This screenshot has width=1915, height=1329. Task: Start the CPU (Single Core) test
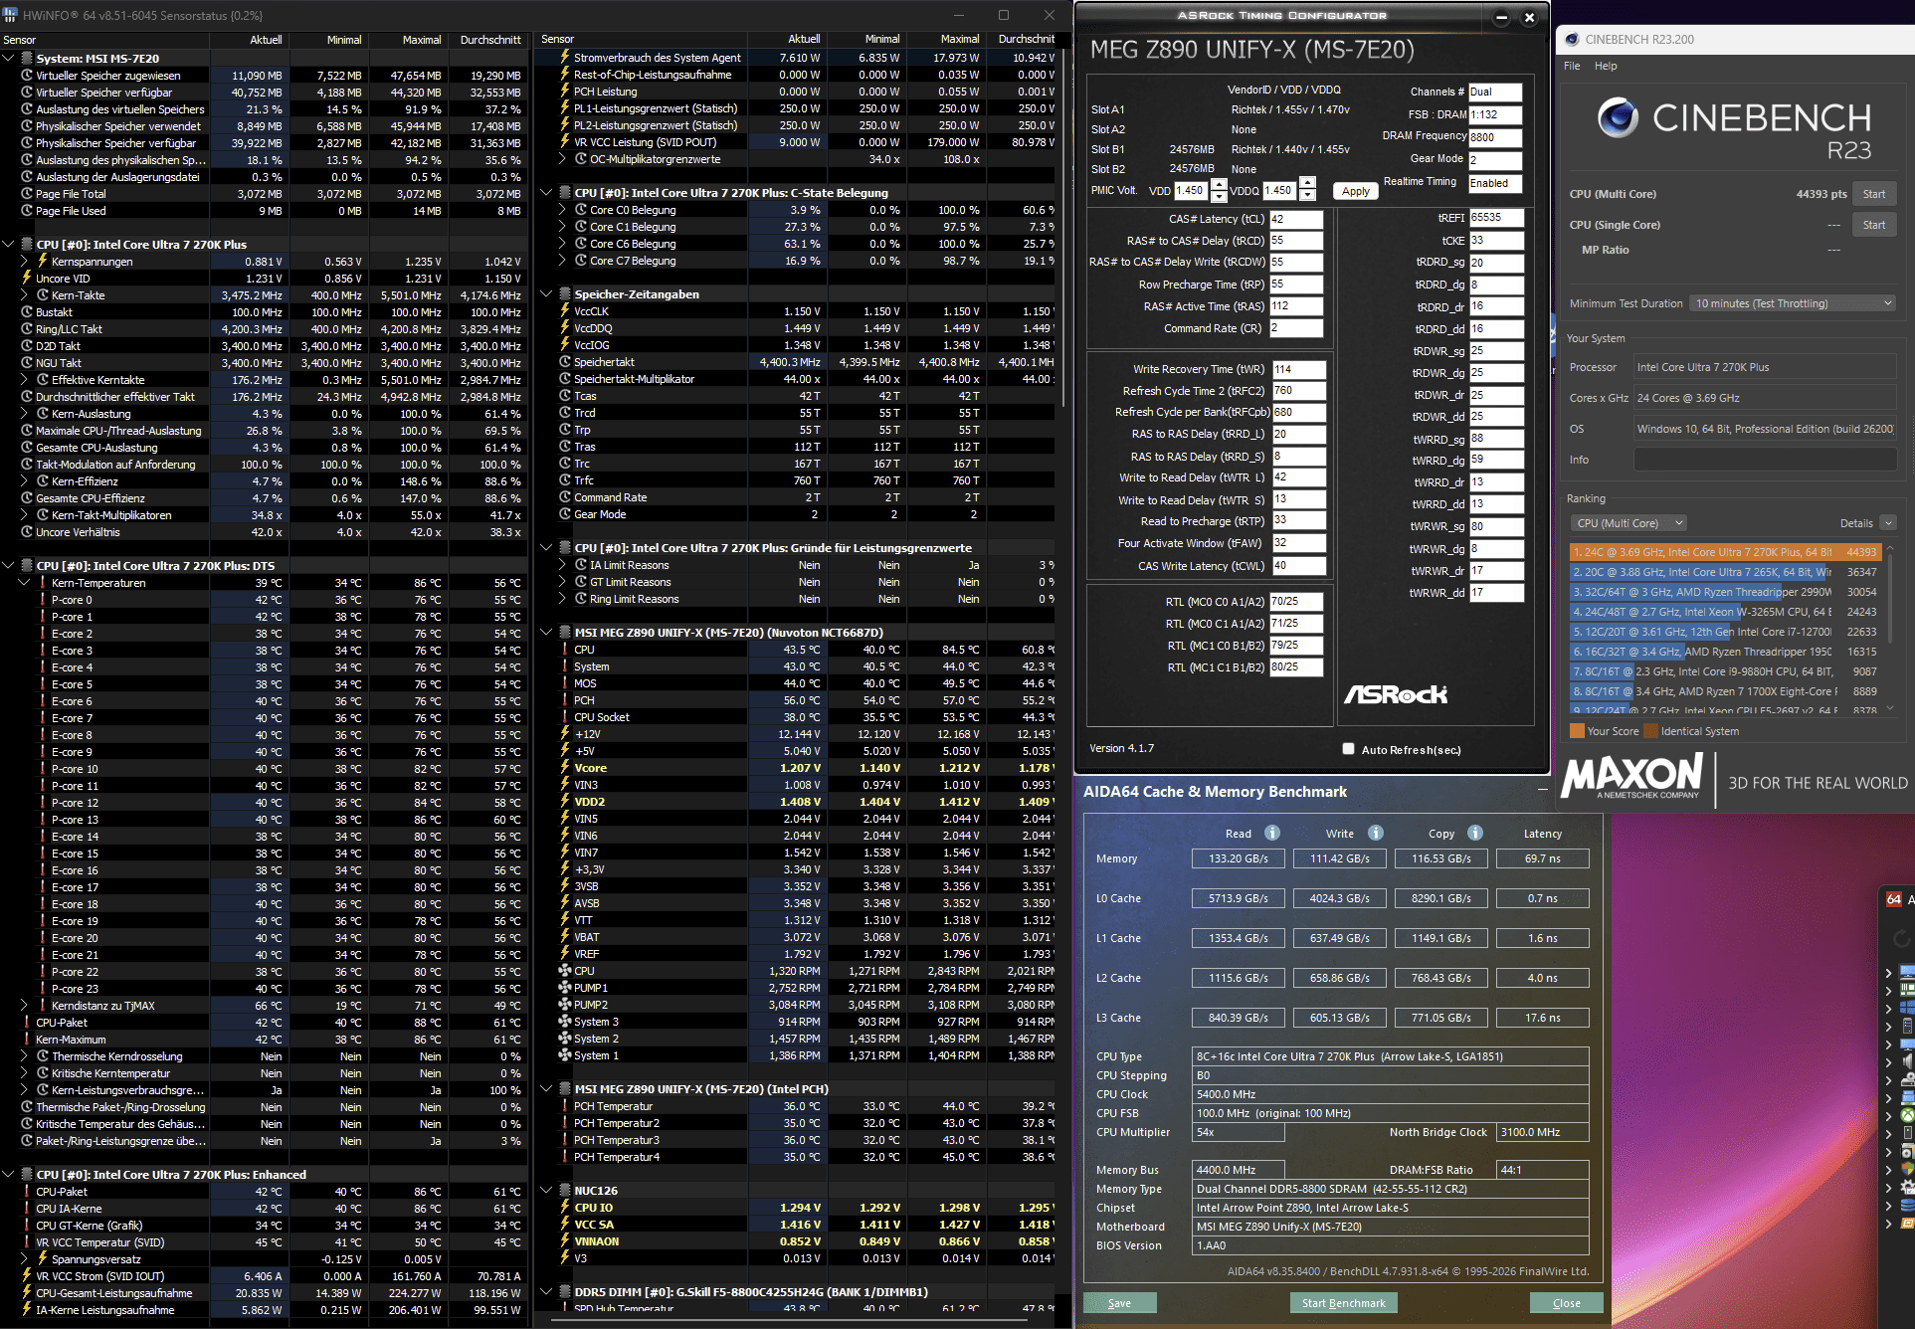point(1874,225)
